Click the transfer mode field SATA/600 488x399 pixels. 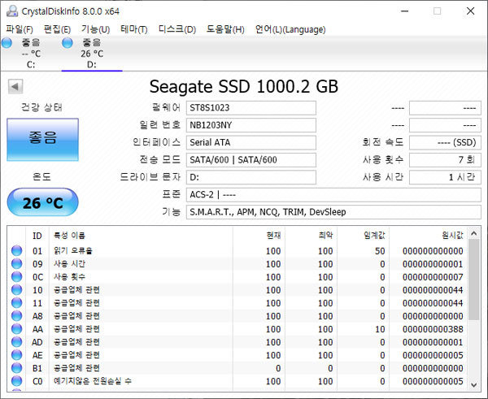(x=251, y=160)
